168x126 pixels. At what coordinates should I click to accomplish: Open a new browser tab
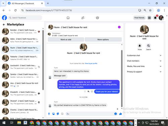[x=48, y=3]
